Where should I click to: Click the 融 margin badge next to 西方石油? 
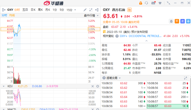pos(130,10)
